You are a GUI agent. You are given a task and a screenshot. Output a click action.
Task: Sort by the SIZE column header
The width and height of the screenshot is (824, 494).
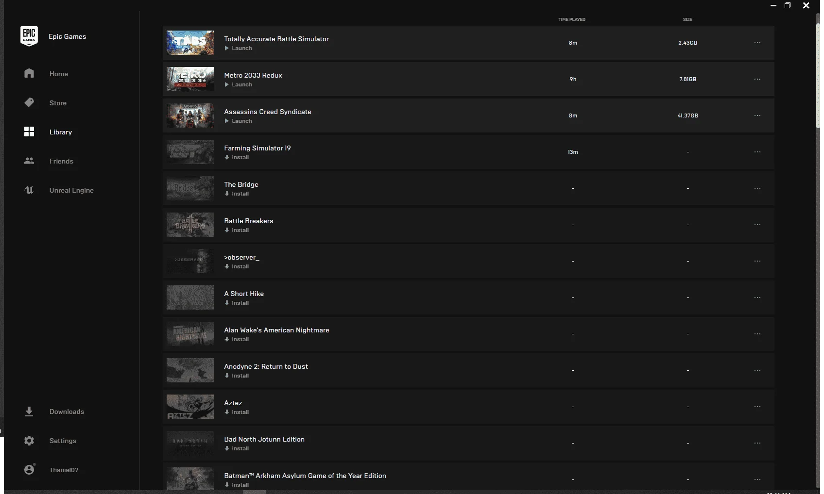[x=687, y=19]
